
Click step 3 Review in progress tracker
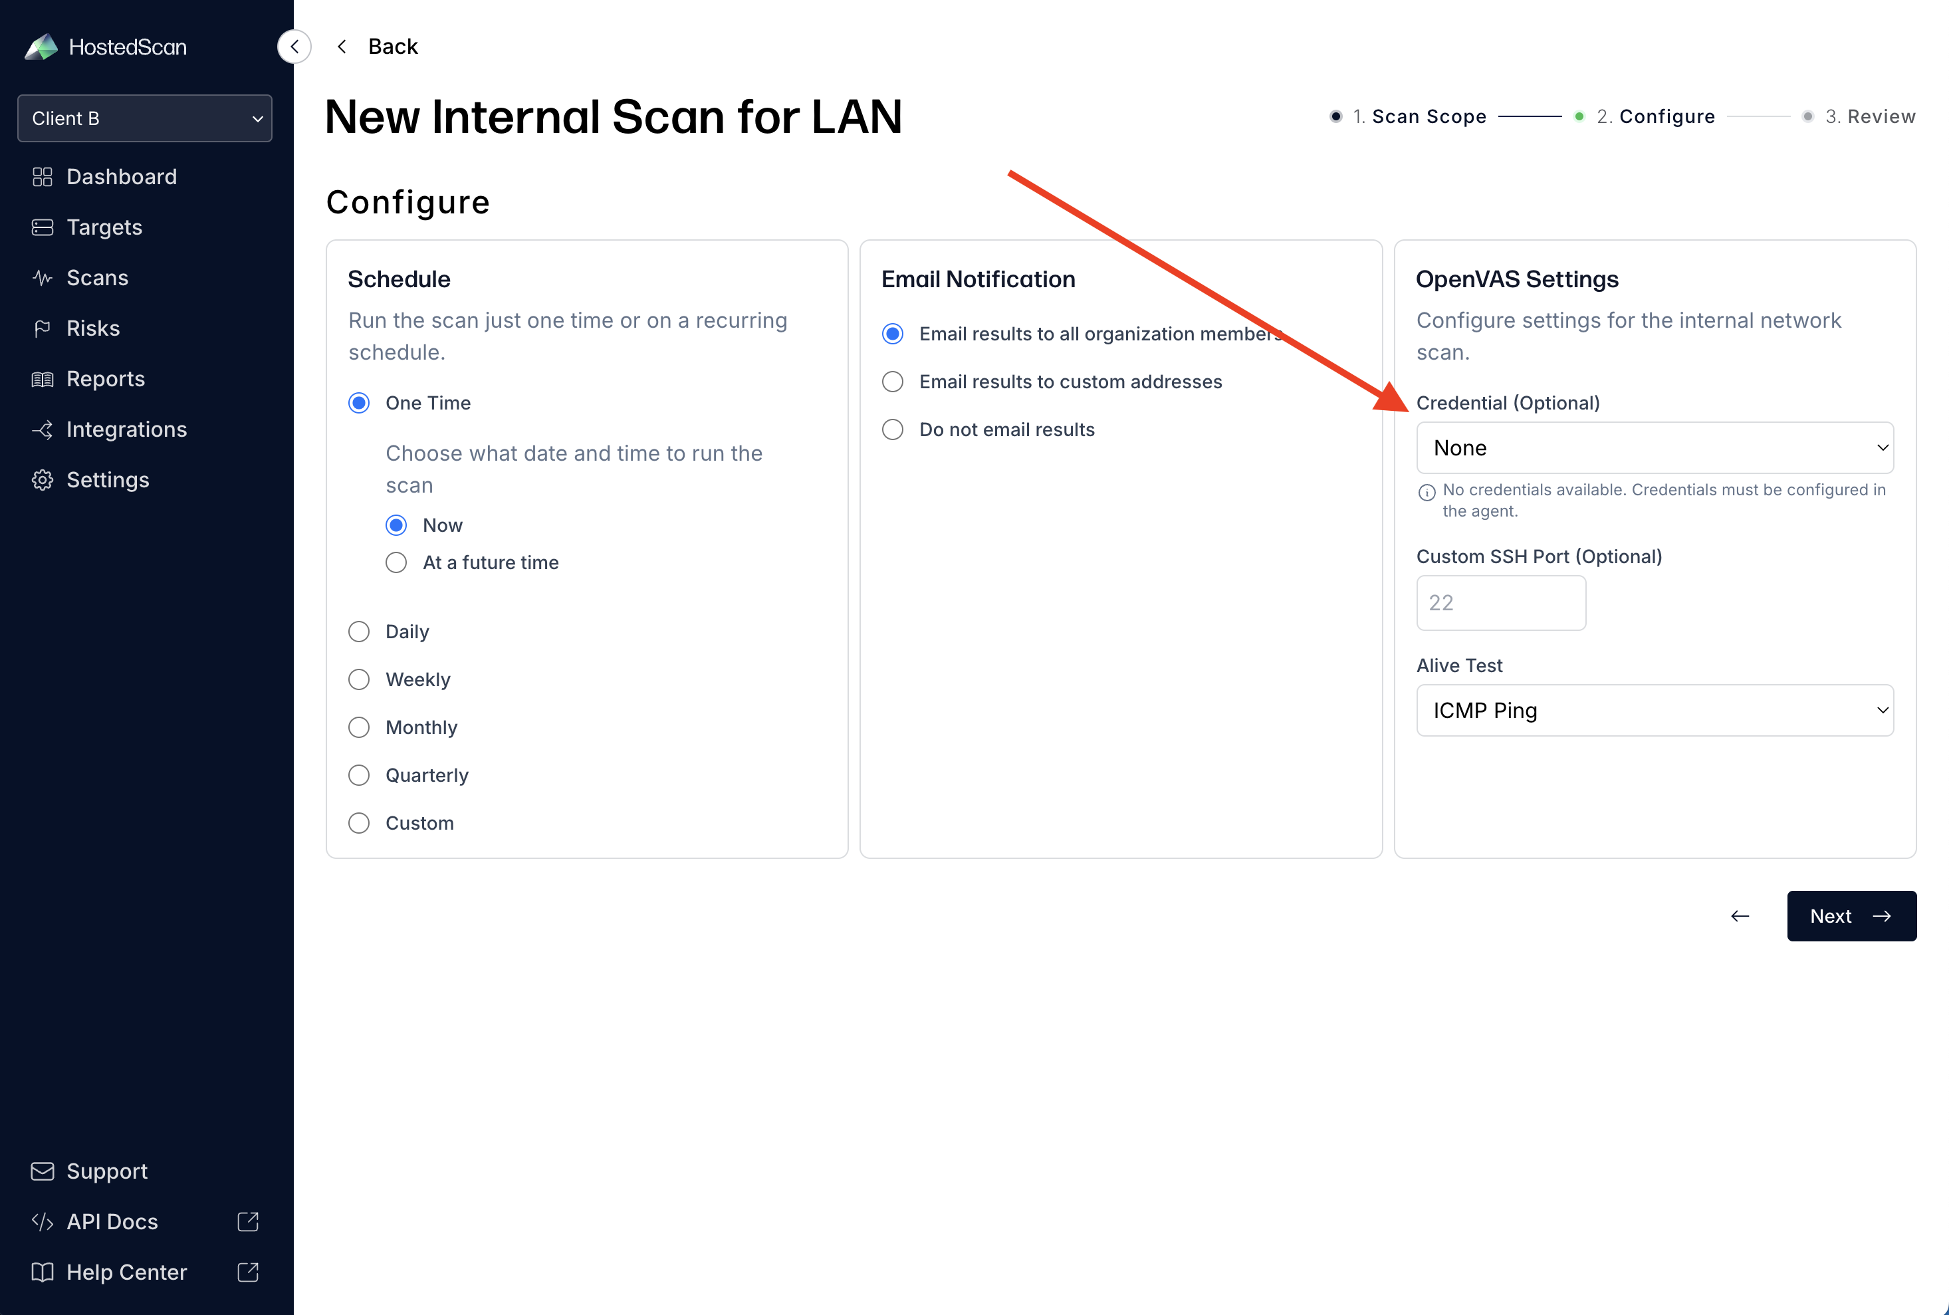[1881, 116]
